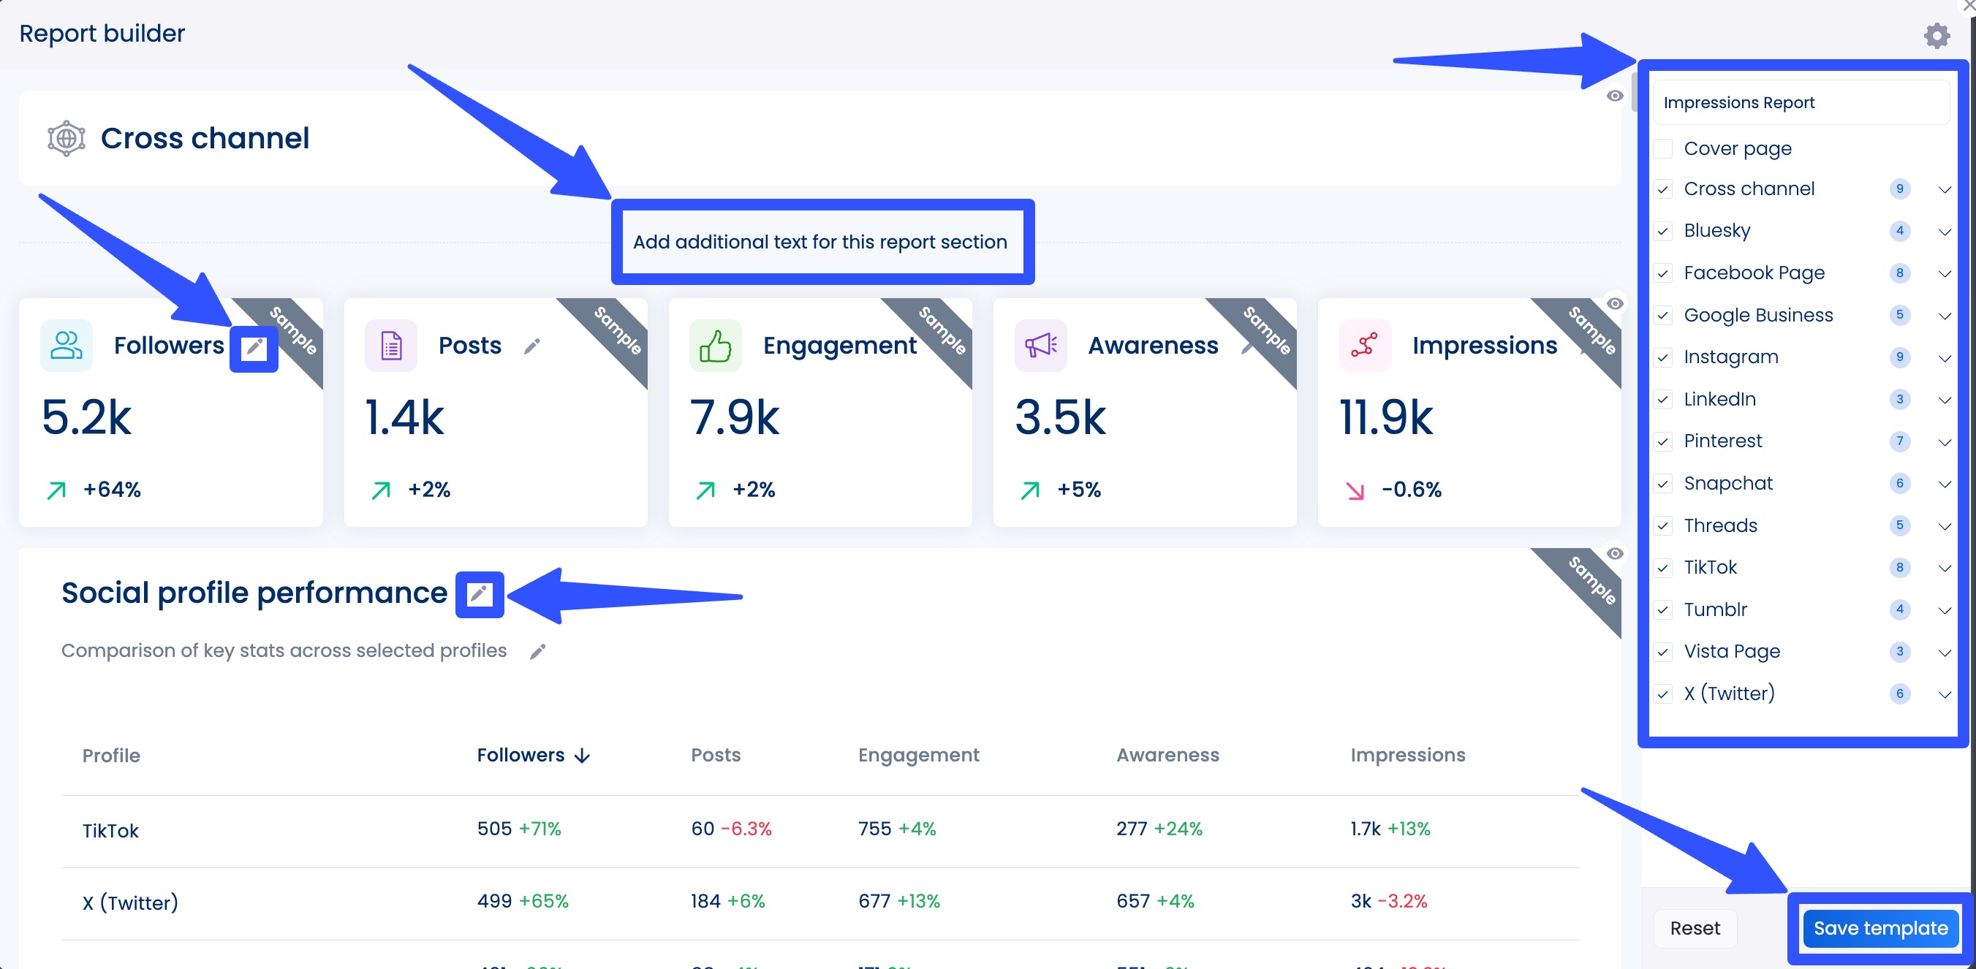Image resolution: width=1976 pixels, height=969 pixels.
Task: Toggle visibility of the Cross channel section
Action: [x=1616, y=95]
